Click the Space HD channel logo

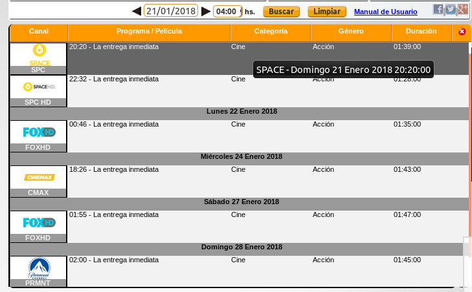(x=38, y=87)
